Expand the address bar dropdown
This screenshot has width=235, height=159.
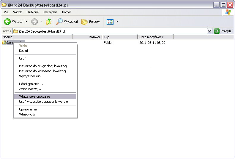210,31
